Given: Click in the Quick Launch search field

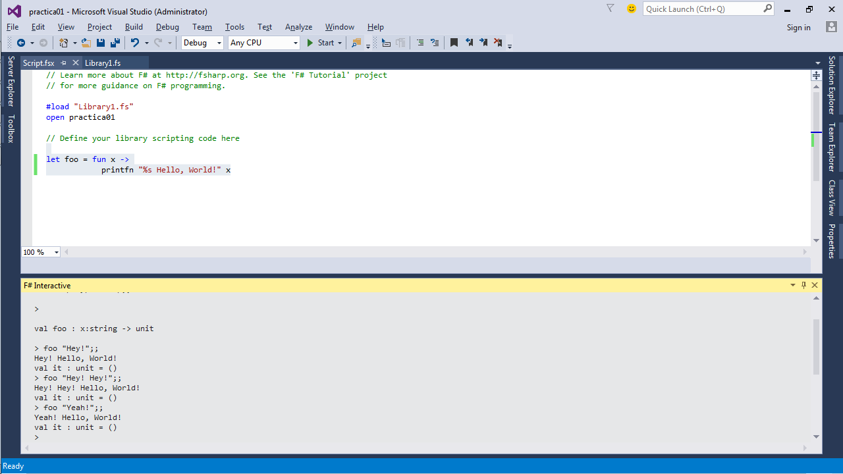Looking at the screenshot, I should tap(701, 9).
